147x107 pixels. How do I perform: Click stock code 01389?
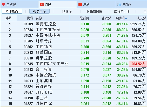[x=28, y=24]
